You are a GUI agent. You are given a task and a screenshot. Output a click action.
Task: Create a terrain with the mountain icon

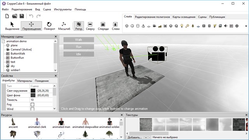(x=160, y=26)
